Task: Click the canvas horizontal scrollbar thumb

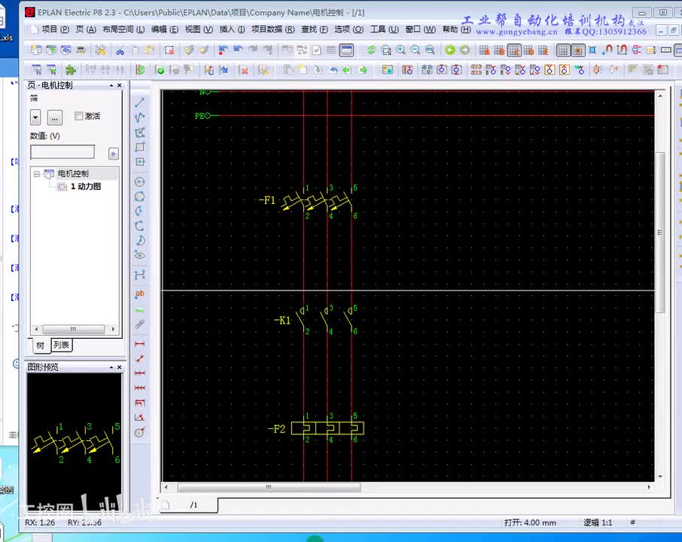Action: [x=269, y=487]
